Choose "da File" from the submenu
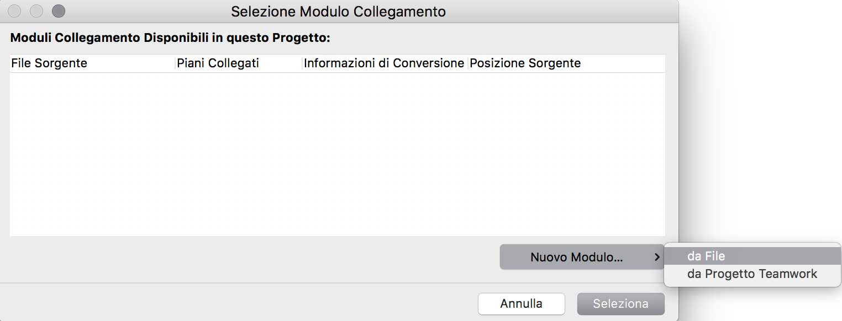This screenshot has width=842, height=321. point(706,256)
